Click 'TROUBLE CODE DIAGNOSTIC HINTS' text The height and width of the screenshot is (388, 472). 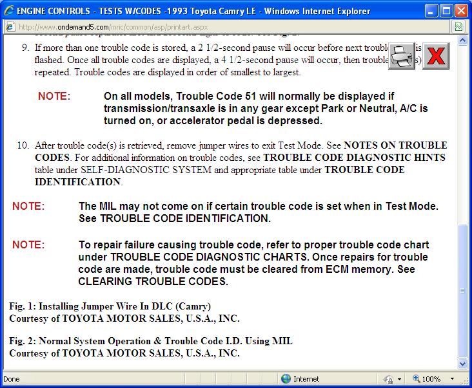[354, 158]
